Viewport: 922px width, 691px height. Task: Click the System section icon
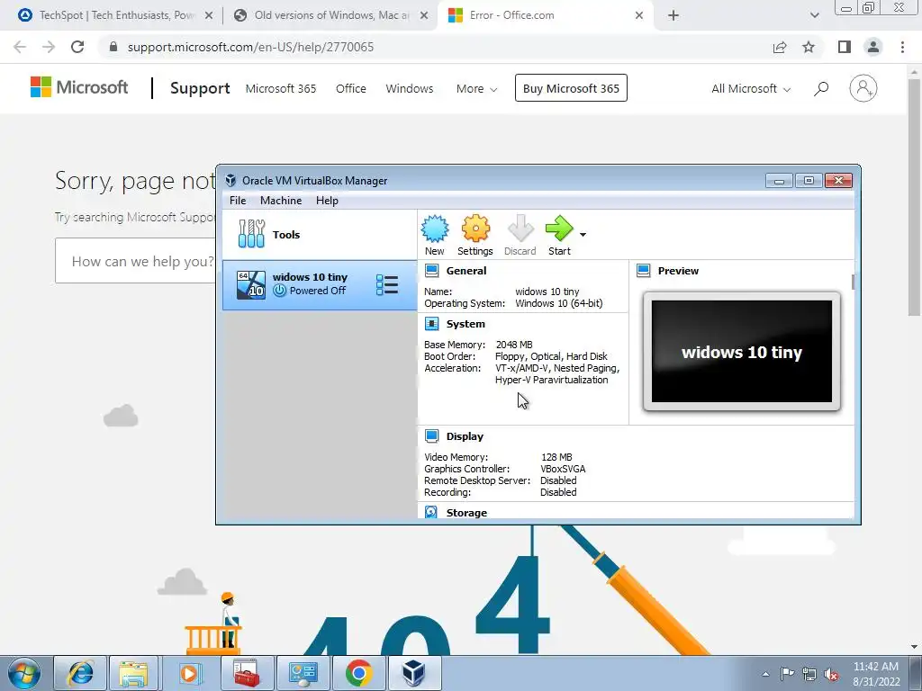(x=432, y=324)
